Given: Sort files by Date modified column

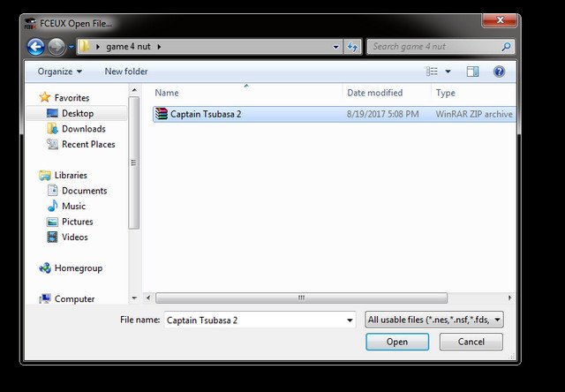Looking at the screenshot, I should [375, 93].
